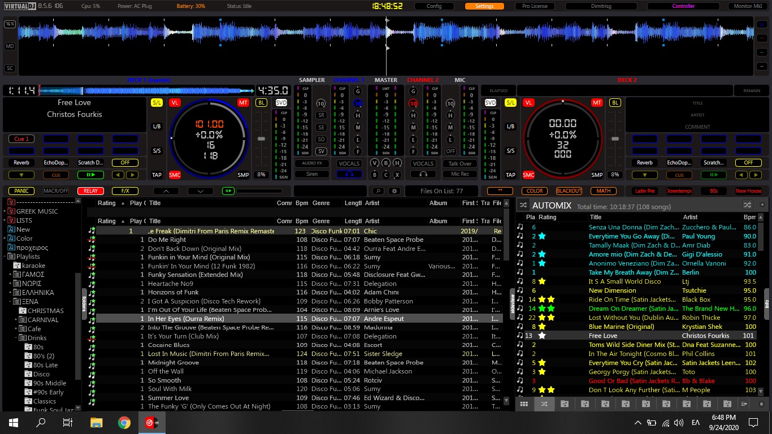This screenshot has width=772, height=434.
Task: Open Settings in top bar
Action: (x=484, y=6)
